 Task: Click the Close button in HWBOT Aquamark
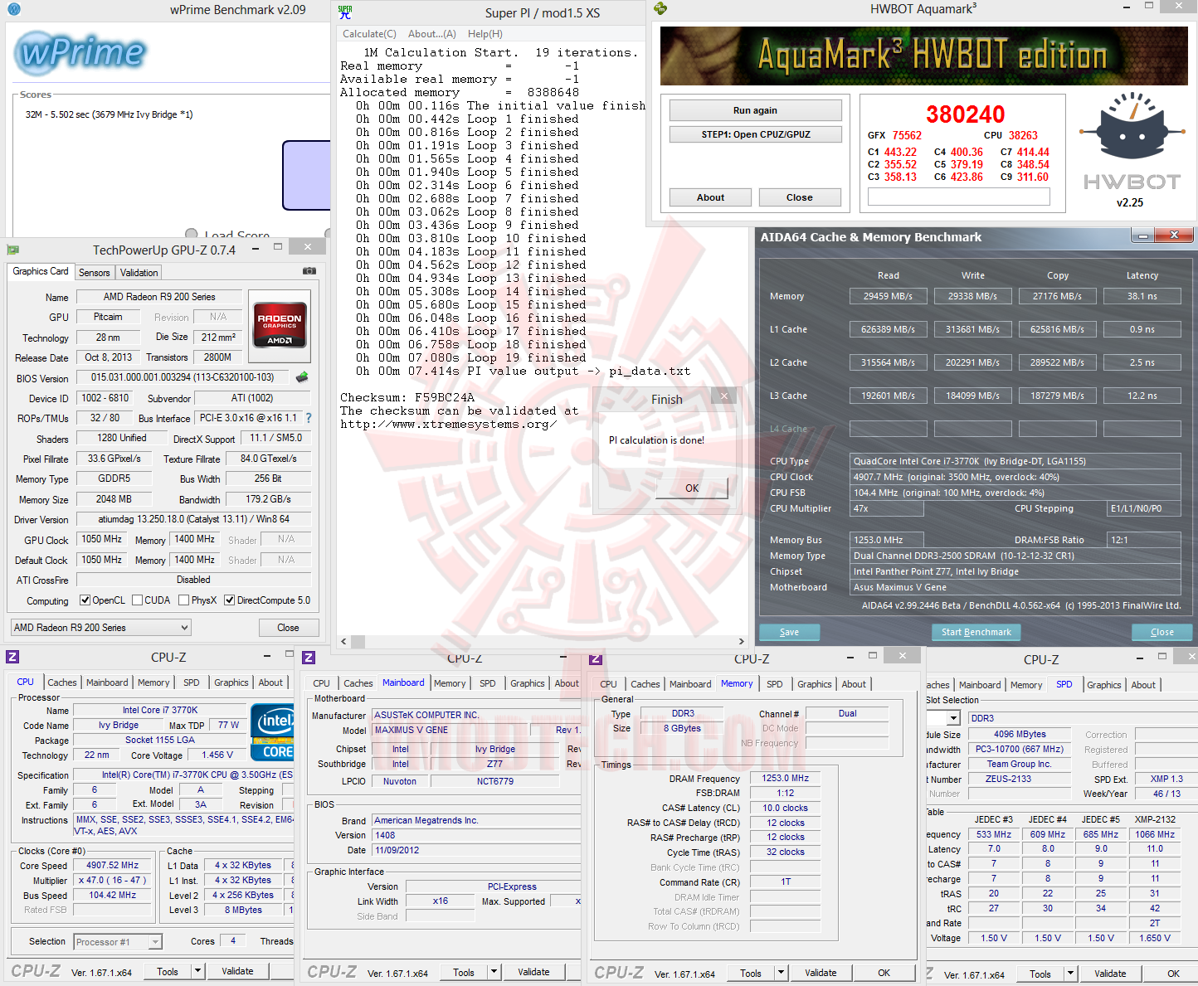(x=800, y=197)
